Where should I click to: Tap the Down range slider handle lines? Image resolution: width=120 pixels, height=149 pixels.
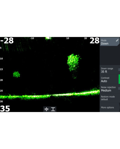point(119,70)
